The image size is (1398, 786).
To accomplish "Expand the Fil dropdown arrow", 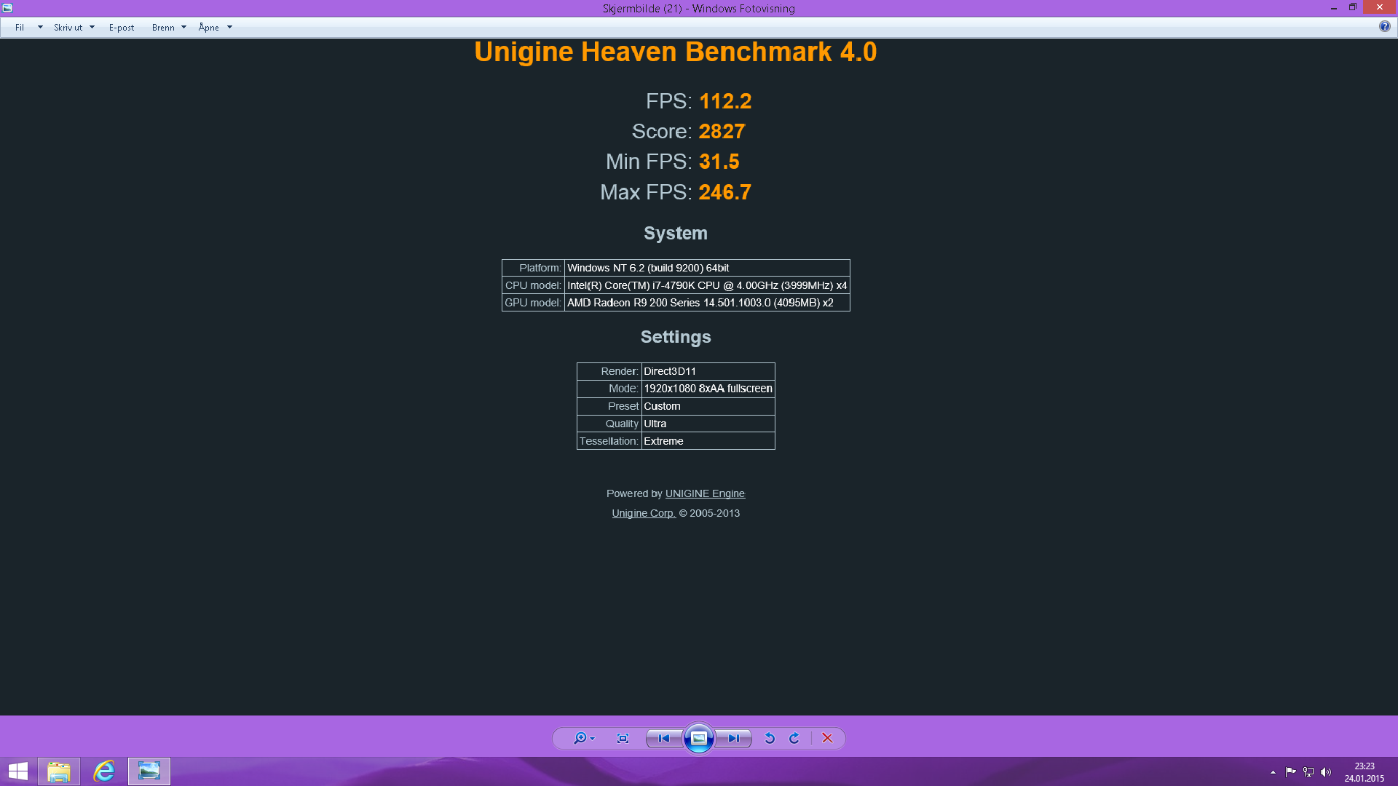I will (x=40, y=28).
